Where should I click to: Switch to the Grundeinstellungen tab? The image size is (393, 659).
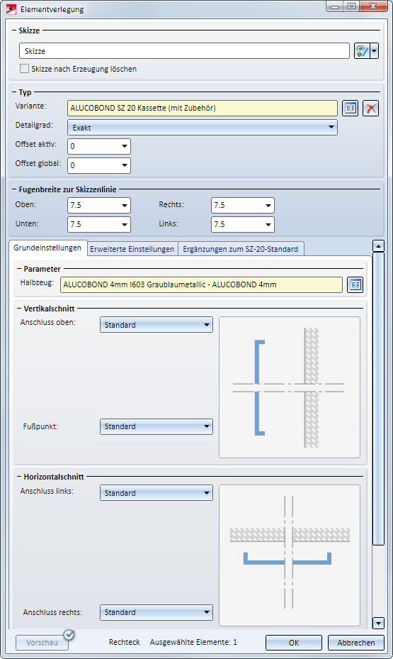click(x=47, y=248)
